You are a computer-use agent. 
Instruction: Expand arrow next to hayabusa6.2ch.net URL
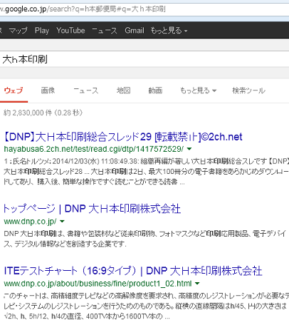point(189,149)
